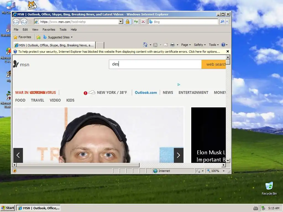The width and height of the screenshot is (283, 212).
Task: Open the VIDEO category link
Action: tap(55, 100)
